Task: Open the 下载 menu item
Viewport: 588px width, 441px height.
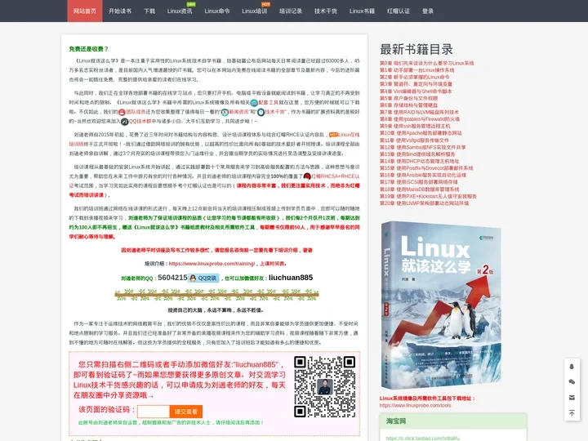Action: 149,11
